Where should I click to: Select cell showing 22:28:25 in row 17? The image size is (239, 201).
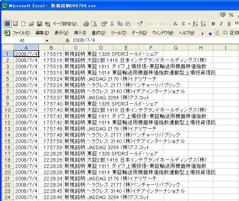click(51, 154)
